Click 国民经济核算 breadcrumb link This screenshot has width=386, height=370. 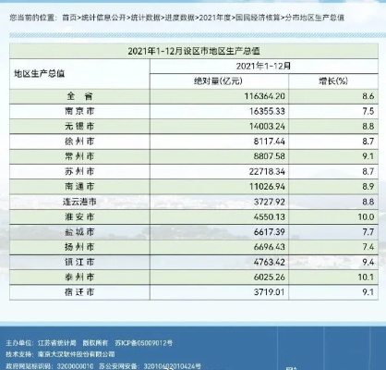tap(258, 18)
